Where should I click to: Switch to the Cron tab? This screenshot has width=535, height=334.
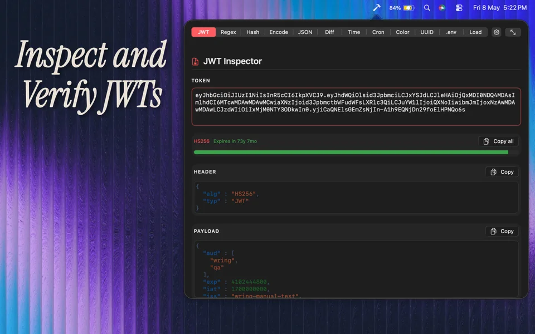(x=378, y=32)
